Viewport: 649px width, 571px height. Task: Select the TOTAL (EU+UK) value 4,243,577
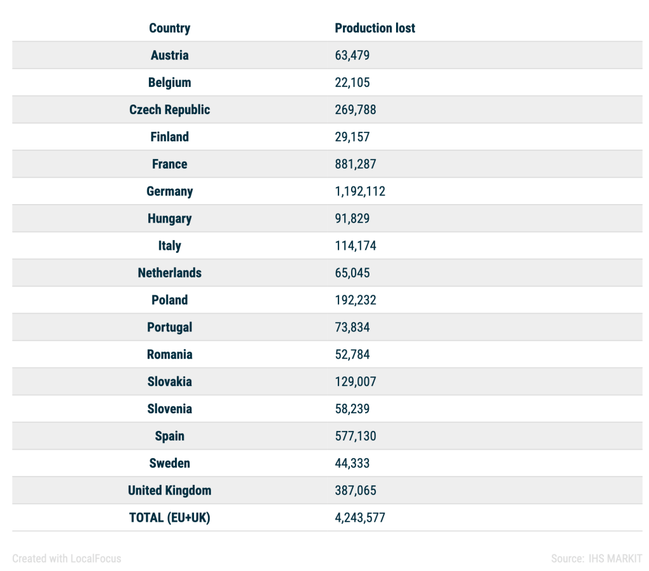pos(359,518)
